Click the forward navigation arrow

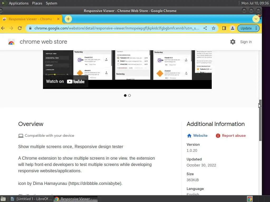[x=11, y=28]
